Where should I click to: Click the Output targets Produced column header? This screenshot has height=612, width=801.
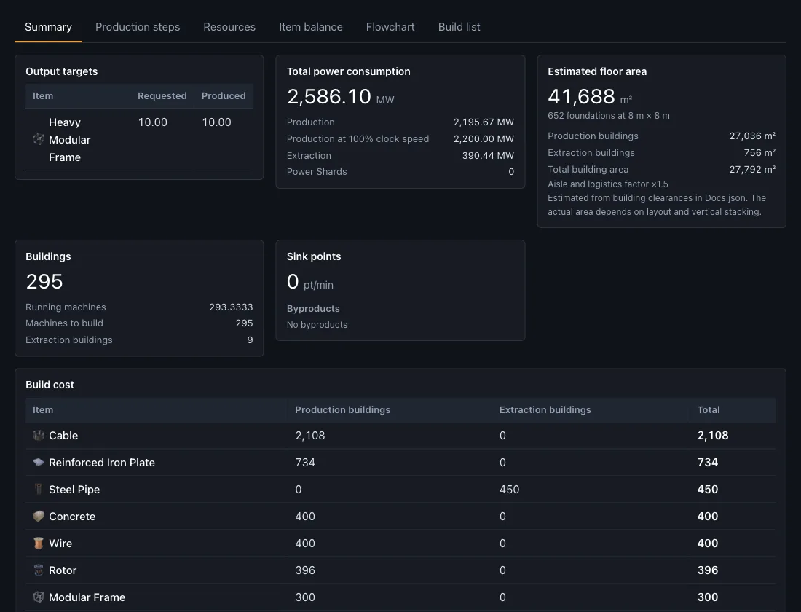[x=224, y=96]
